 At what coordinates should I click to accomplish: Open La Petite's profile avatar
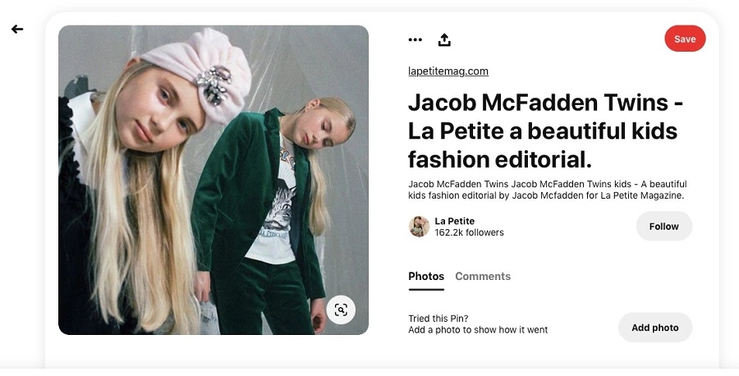coord(419,227)
